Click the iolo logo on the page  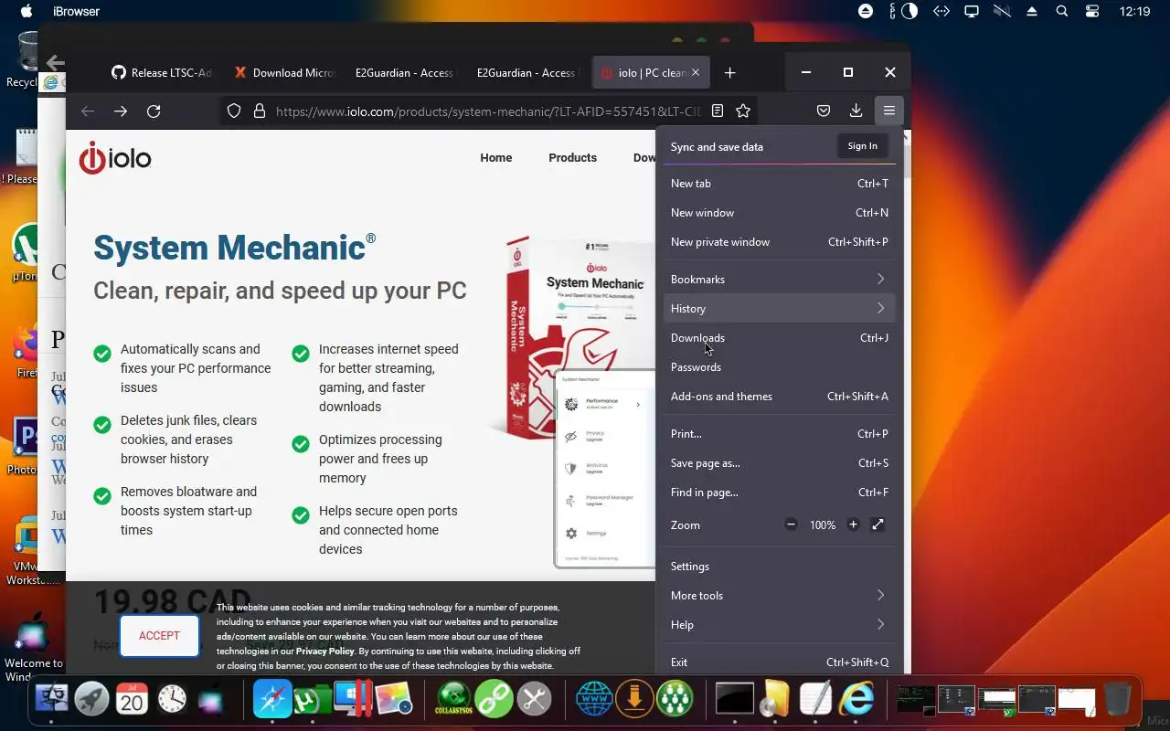click(115, 158)
